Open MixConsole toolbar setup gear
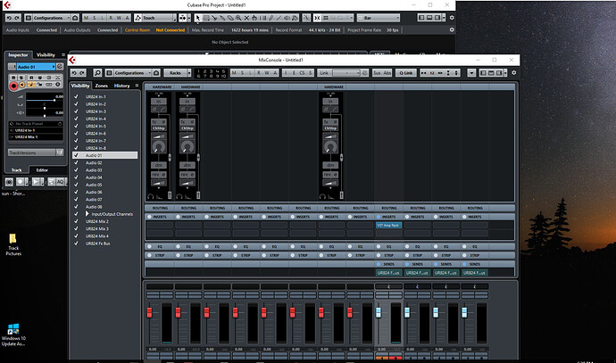The height and width of the screenshot is (363, 616). coord(513,72)
